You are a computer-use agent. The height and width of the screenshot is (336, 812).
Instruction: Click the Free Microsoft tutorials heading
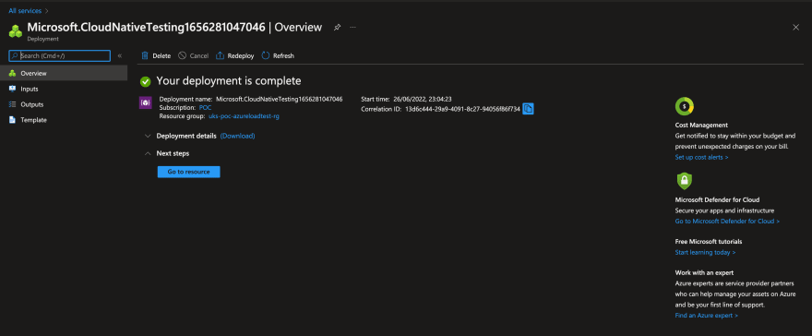pyautogui.click(x=709, y=242)
